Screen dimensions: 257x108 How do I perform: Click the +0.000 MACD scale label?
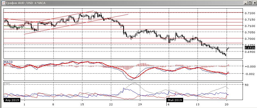(x=250, y=66)
